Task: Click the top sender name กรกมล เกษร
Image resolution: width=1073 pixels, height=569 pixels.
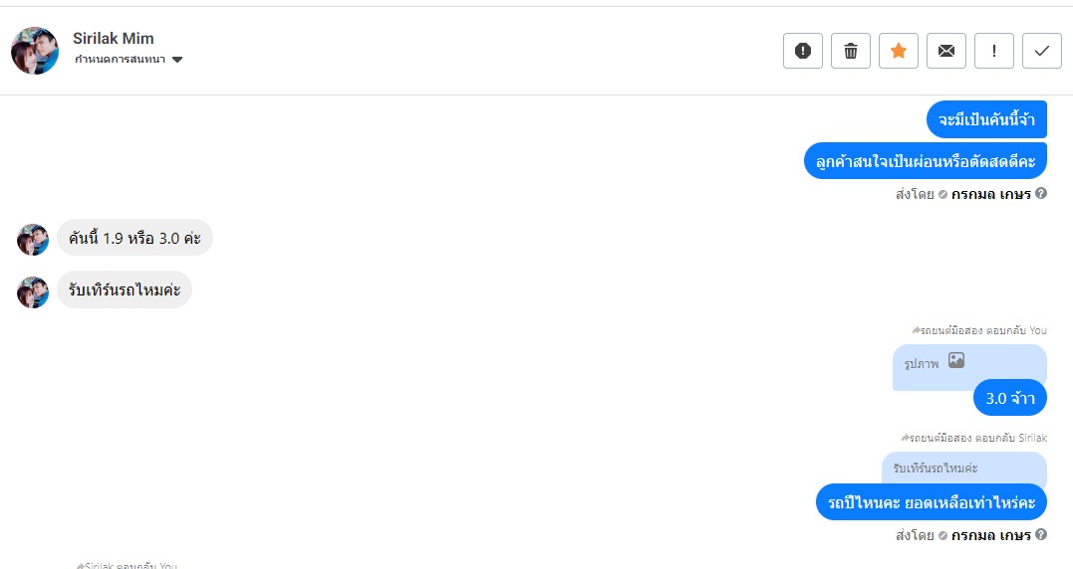Action: point(991,194)
